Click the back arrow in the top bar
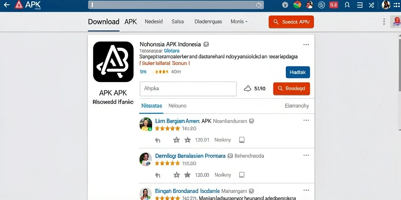The height and width of the screenshot is (200, 401). pyautogui.click(x=7, y=5)
